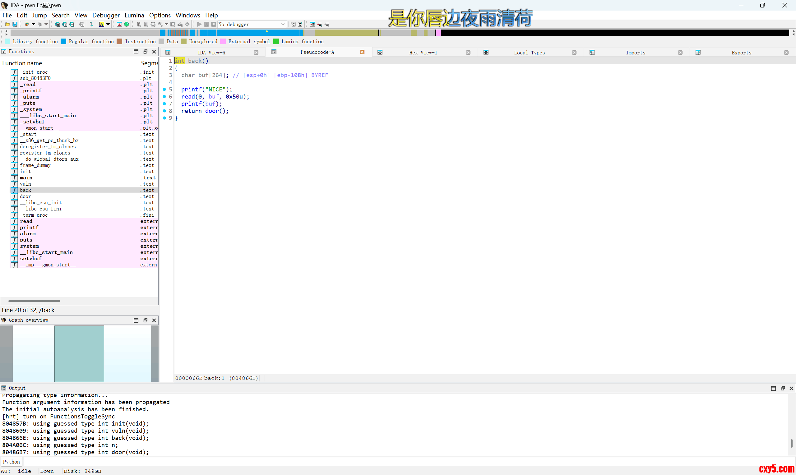Click the Regular function color swatch
The width and height of the screenshot is (796, 475).
point(63,41)
